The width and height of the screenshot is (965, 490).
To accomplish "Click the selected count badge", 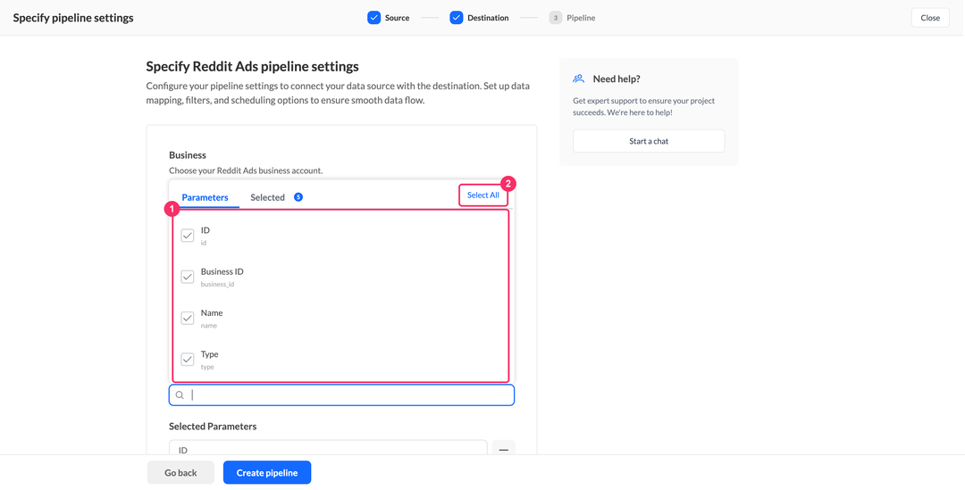I will (x=298, y=197).
